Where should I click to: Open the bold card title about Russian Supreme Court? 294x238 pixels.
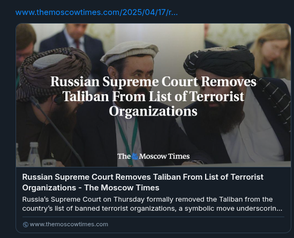pos(142,182)
